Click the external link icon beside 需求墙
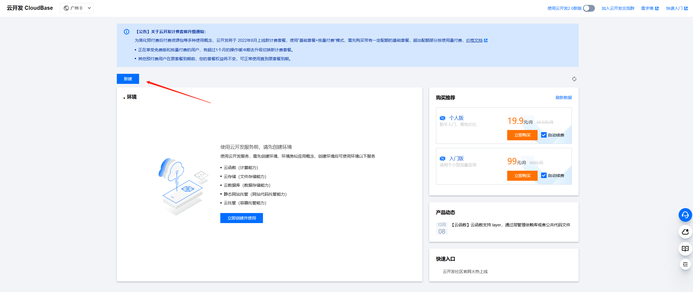The image size is (693, 292). coord(657,8)
